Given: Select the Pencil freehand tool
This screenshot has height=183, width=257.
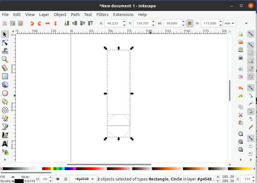Looking at the screenshot, I should pyautogui.click(x=5, y=118).
